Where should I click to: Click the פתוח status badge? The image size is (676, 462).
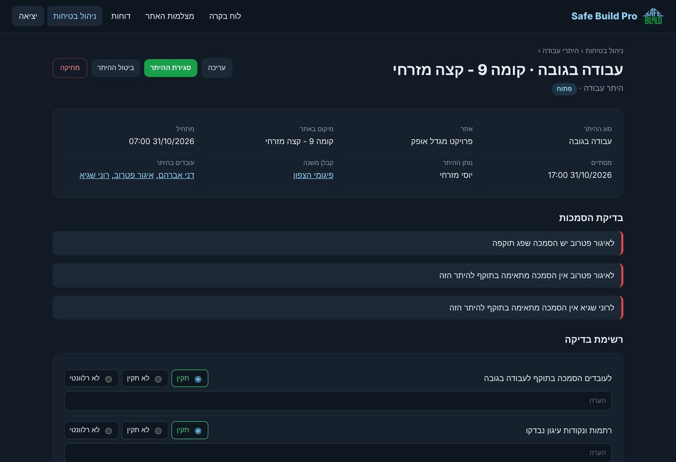click(x=564, y=89)
